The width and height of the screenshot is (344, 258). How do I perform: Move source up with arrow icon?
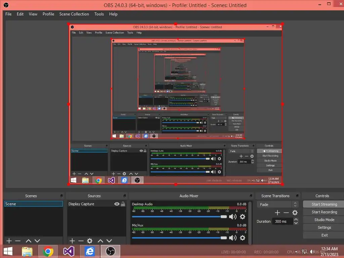[x=100, y=241]
